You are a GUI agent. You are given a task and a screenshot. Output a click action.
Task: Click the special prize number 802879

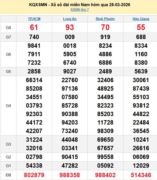point(34,175)
